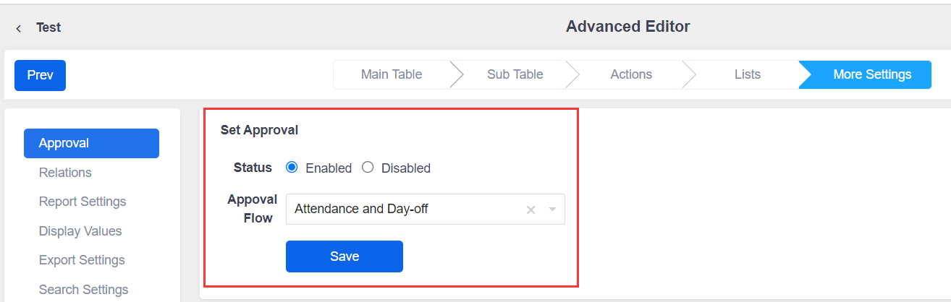Click the Test title in the header
Viewport: 951px width, 302px height.
tap(48, 28)
